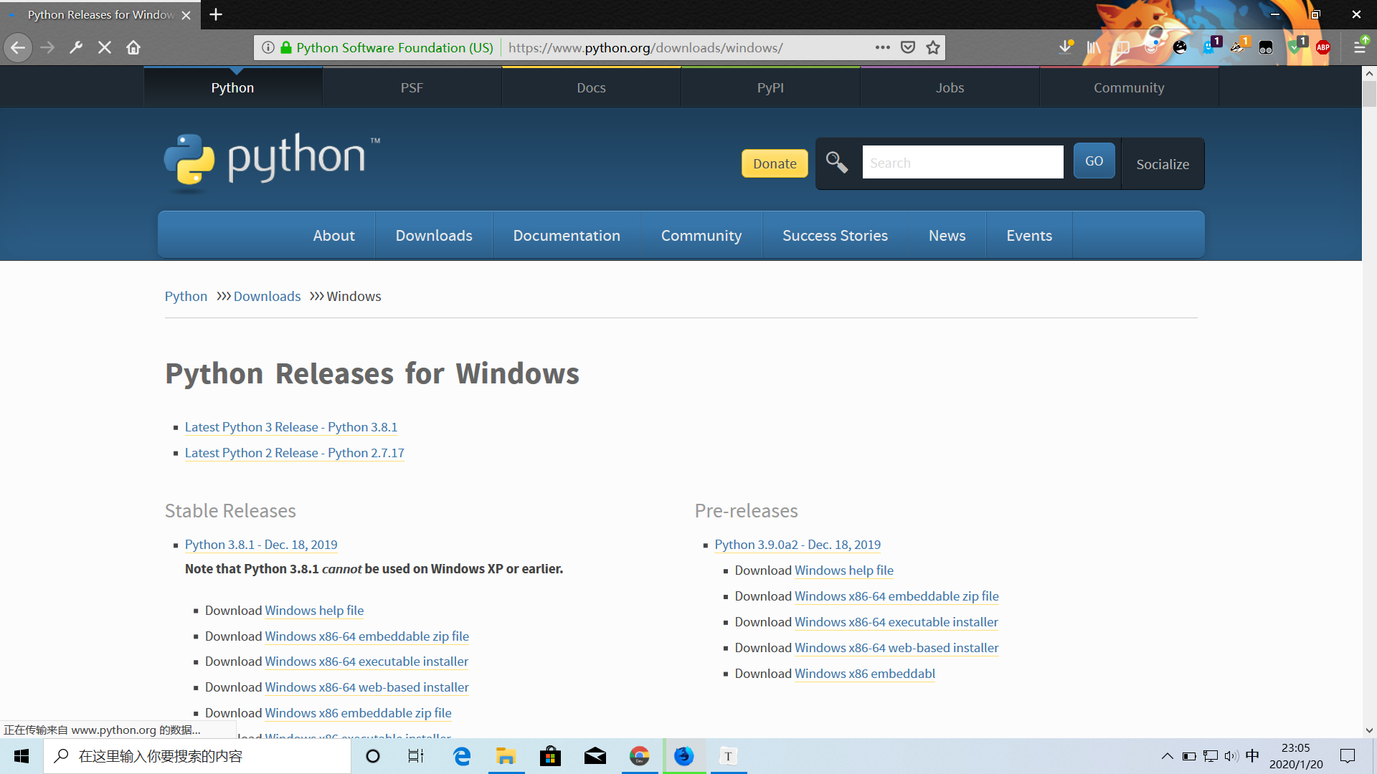Open Cortana circle on taskbar
The width and height of the screenshot is (1377, 774).
373,756
